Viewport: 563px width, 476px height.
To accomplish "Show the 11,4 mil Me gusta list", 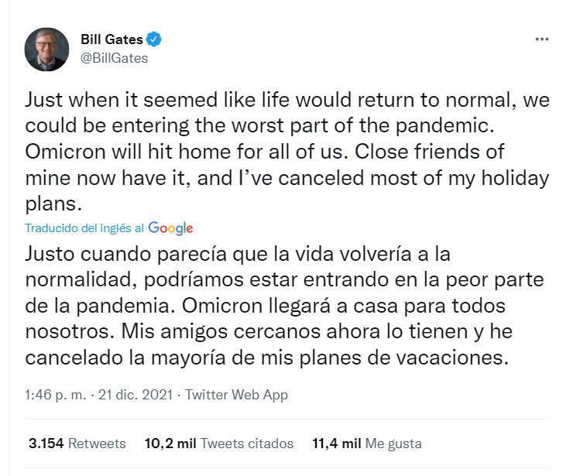I will pyautogui.click(x=366, y=443).
